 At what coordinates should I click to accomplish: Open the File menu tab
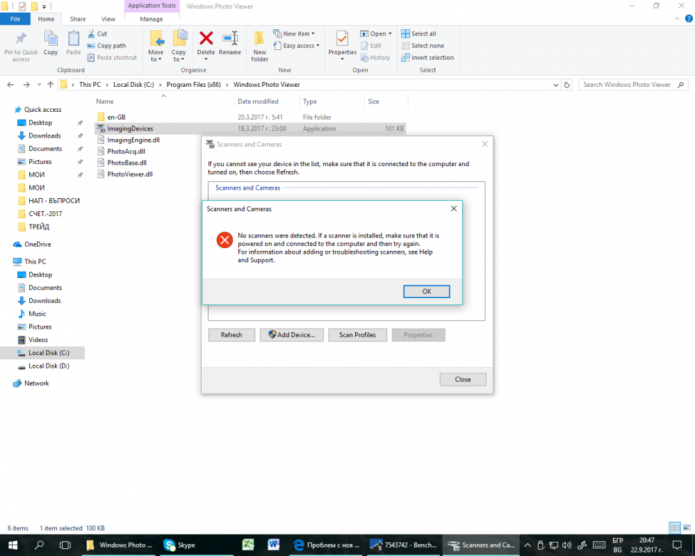pyautogui.click(x=15, y=19)
